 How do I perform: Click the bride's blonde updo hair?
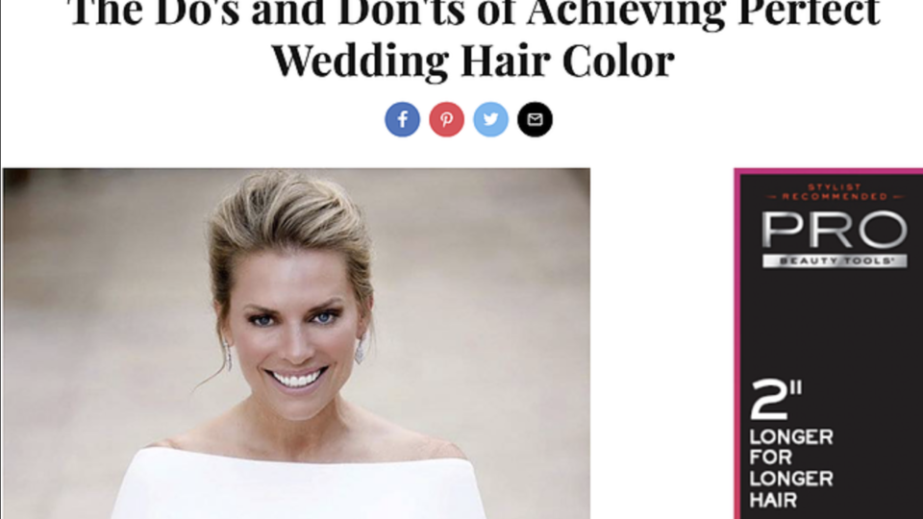[289, 224]
